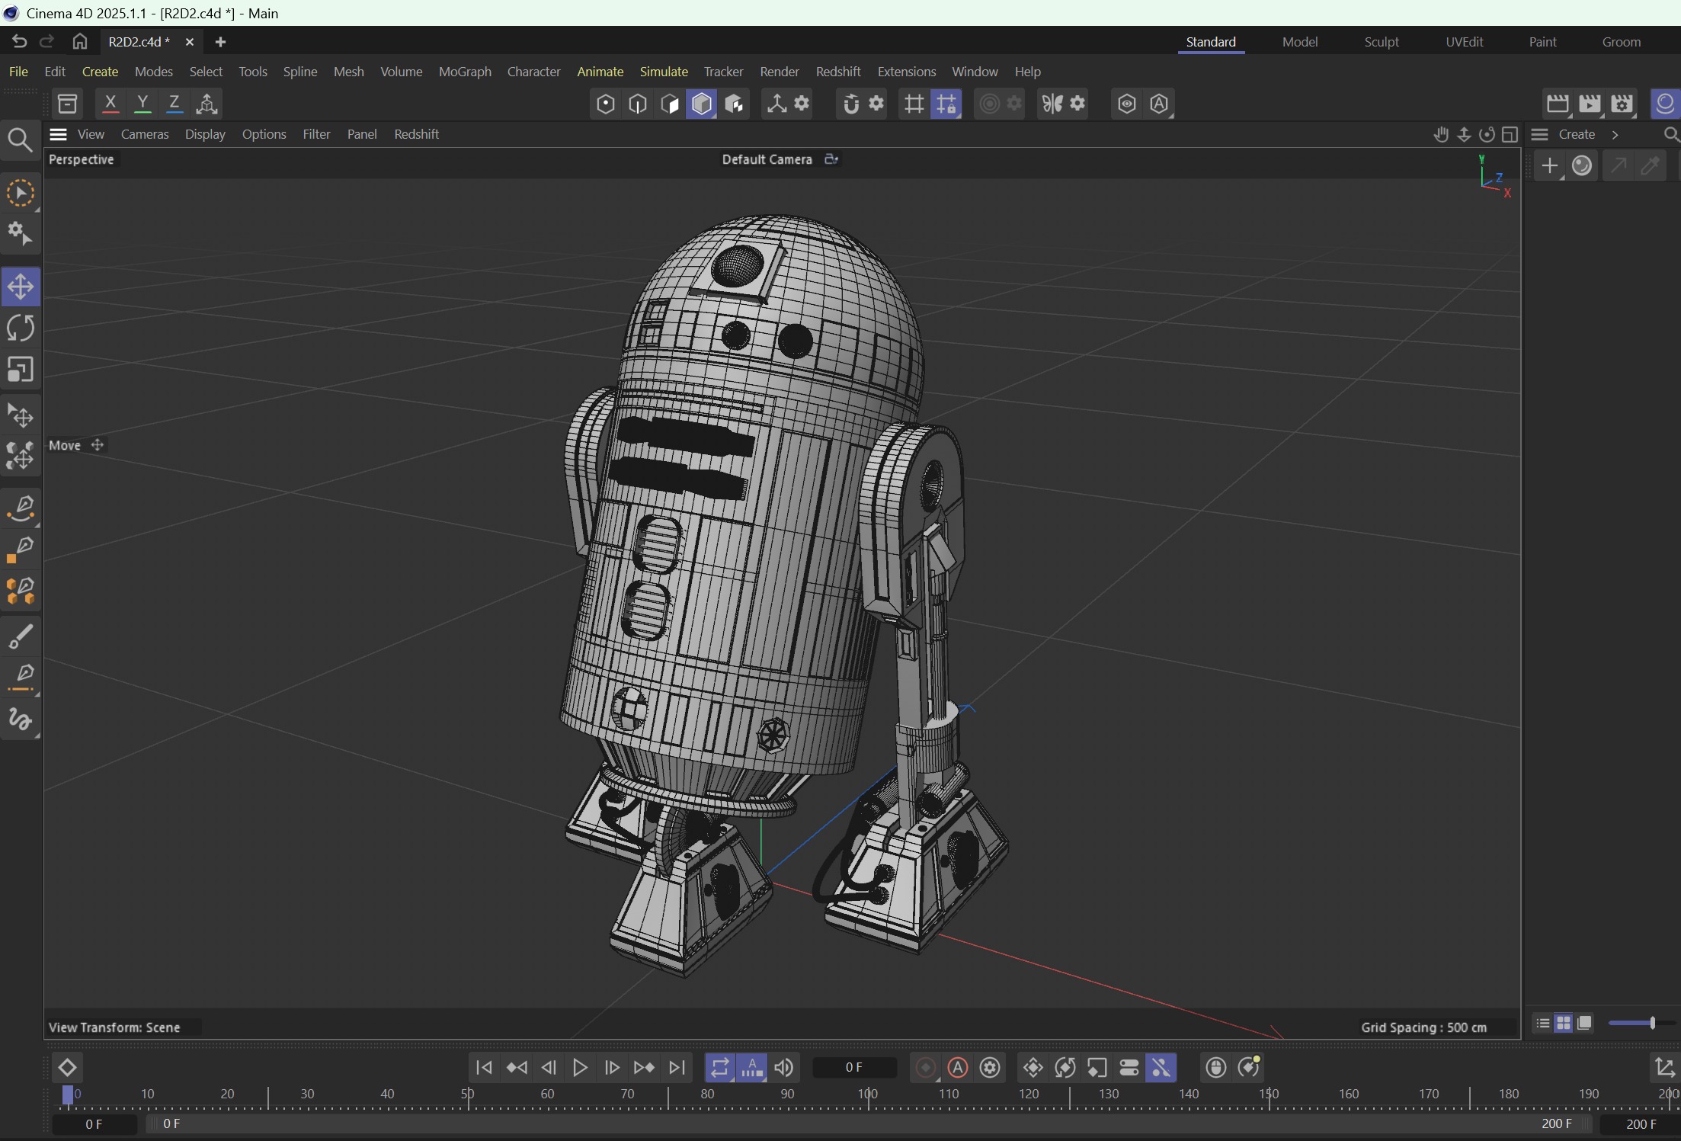Click the Axis mode icon
The image size is (1681, 1141).
click(776, 104)
